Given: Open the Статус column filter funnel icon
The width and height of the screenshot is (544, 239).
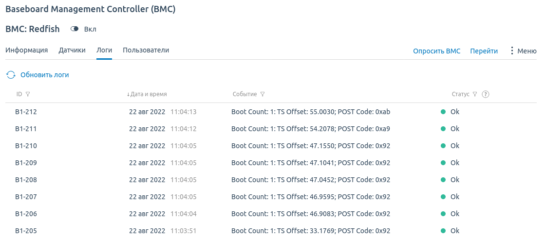Looking at the screenshot, I should [475, 94].
